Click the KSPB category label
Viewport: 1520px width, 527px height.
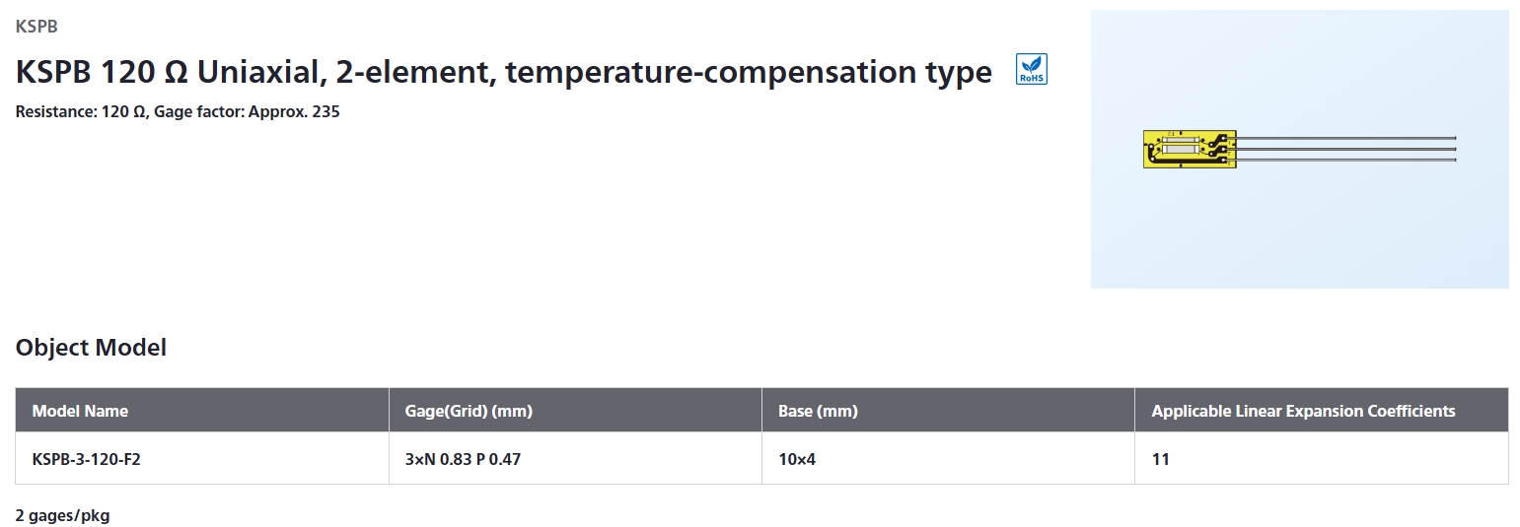[36, 27]
